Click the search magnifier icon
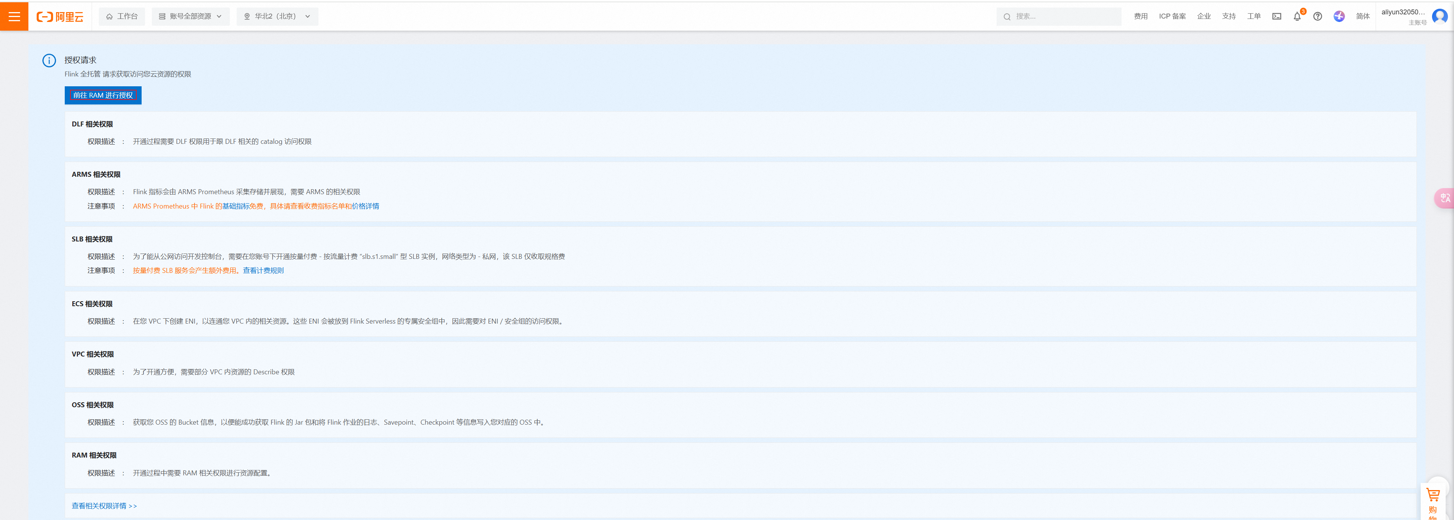 click(1007, 17)
